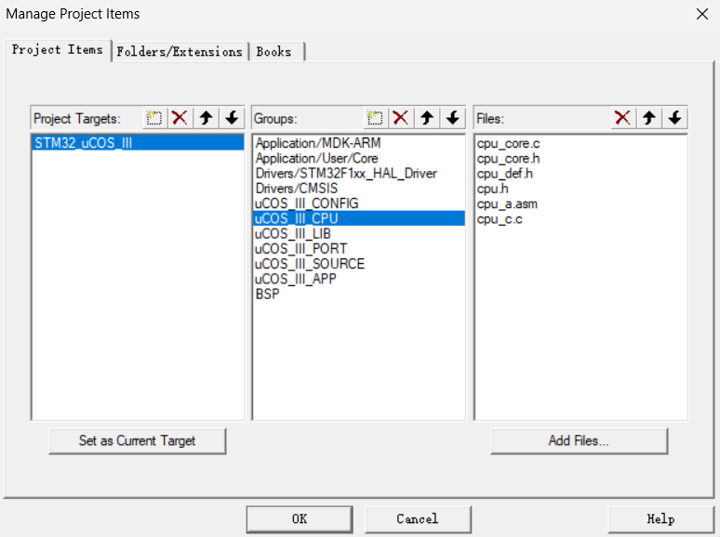Move selected group up
The width and height of the screenshot is (720, 537).
[x=427, y=118]
